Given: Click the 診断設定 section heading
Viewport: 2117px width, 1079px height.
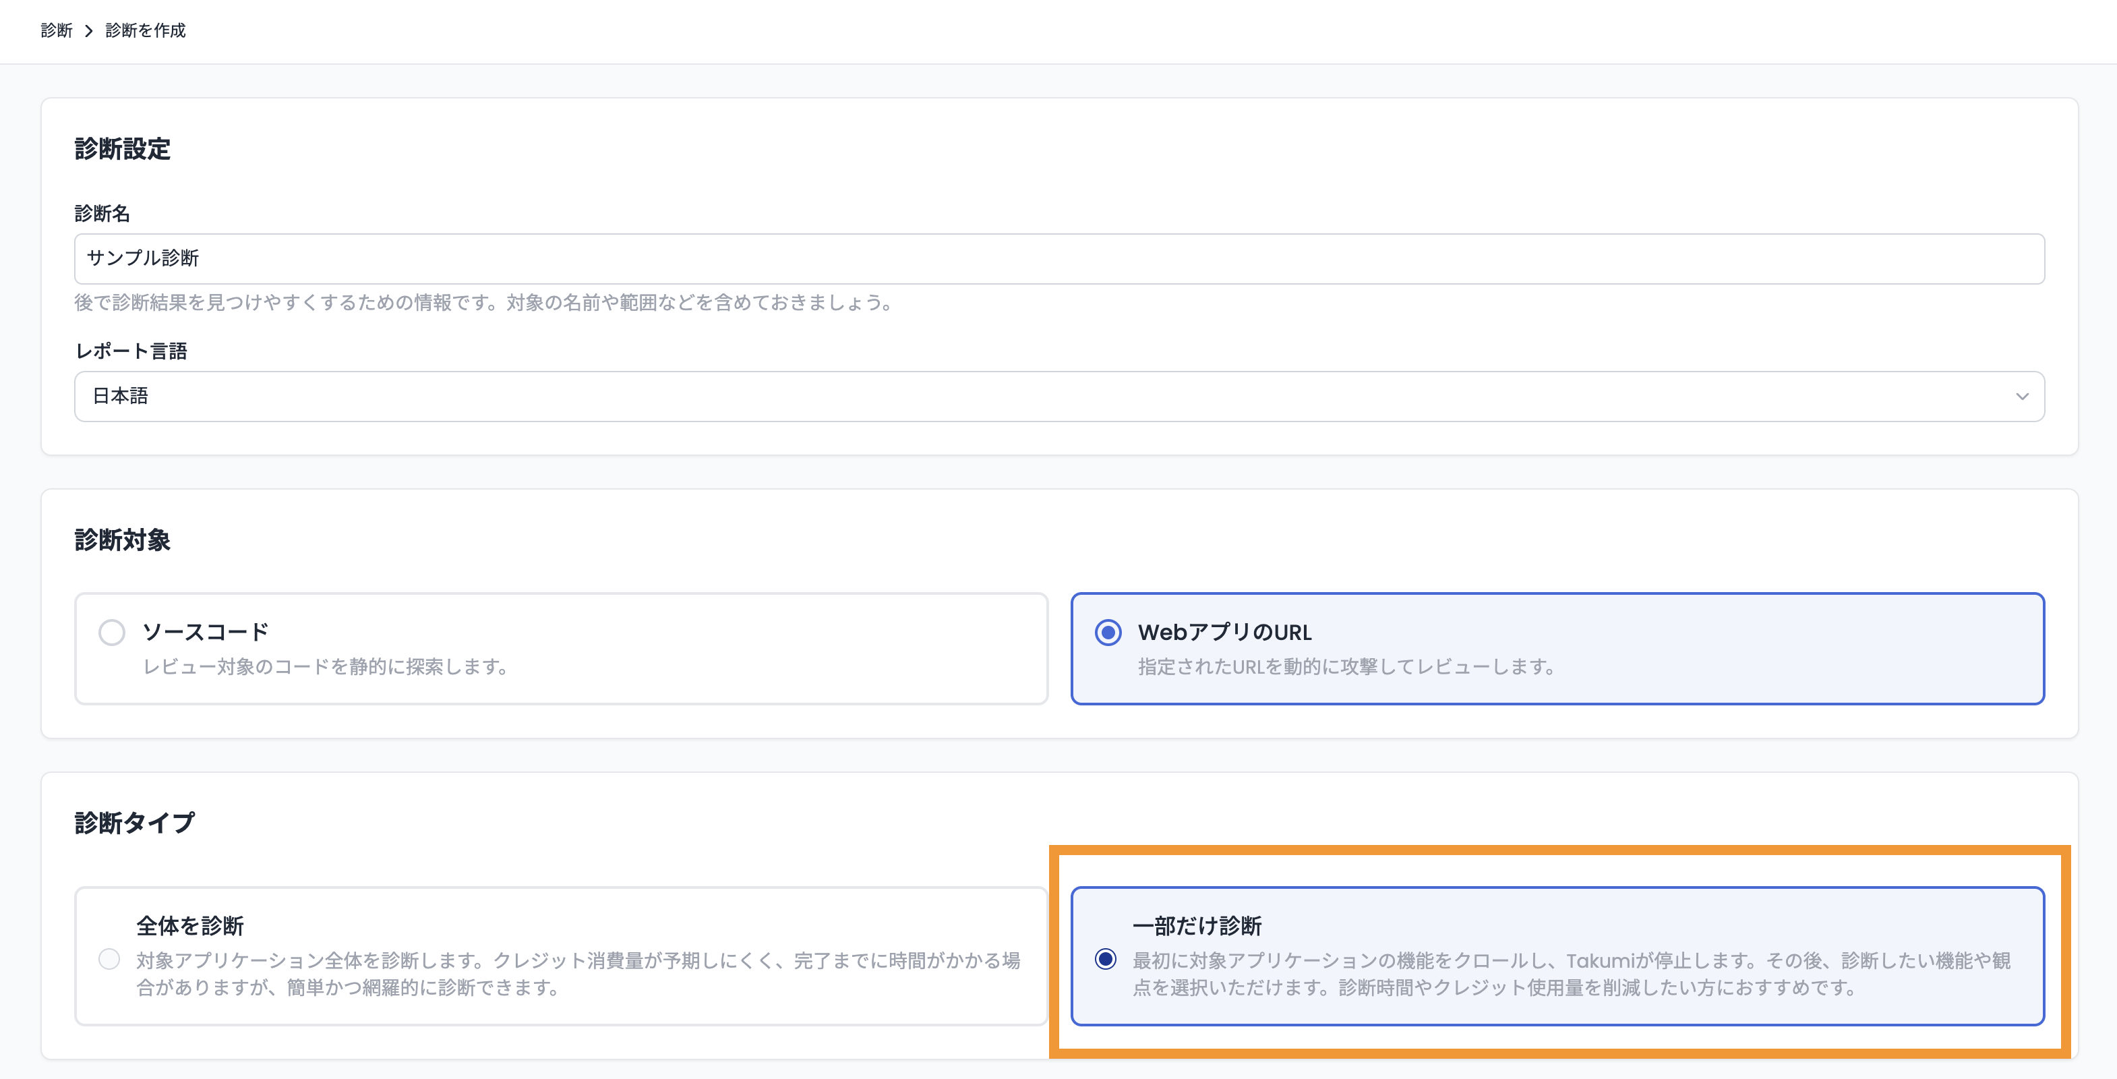Looking at the screenshot, I should (123, 150).
